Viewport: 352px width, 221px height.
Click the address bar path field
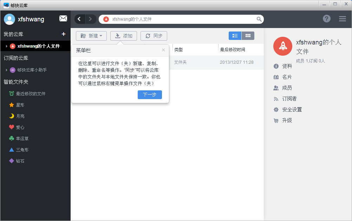(181, 19)
